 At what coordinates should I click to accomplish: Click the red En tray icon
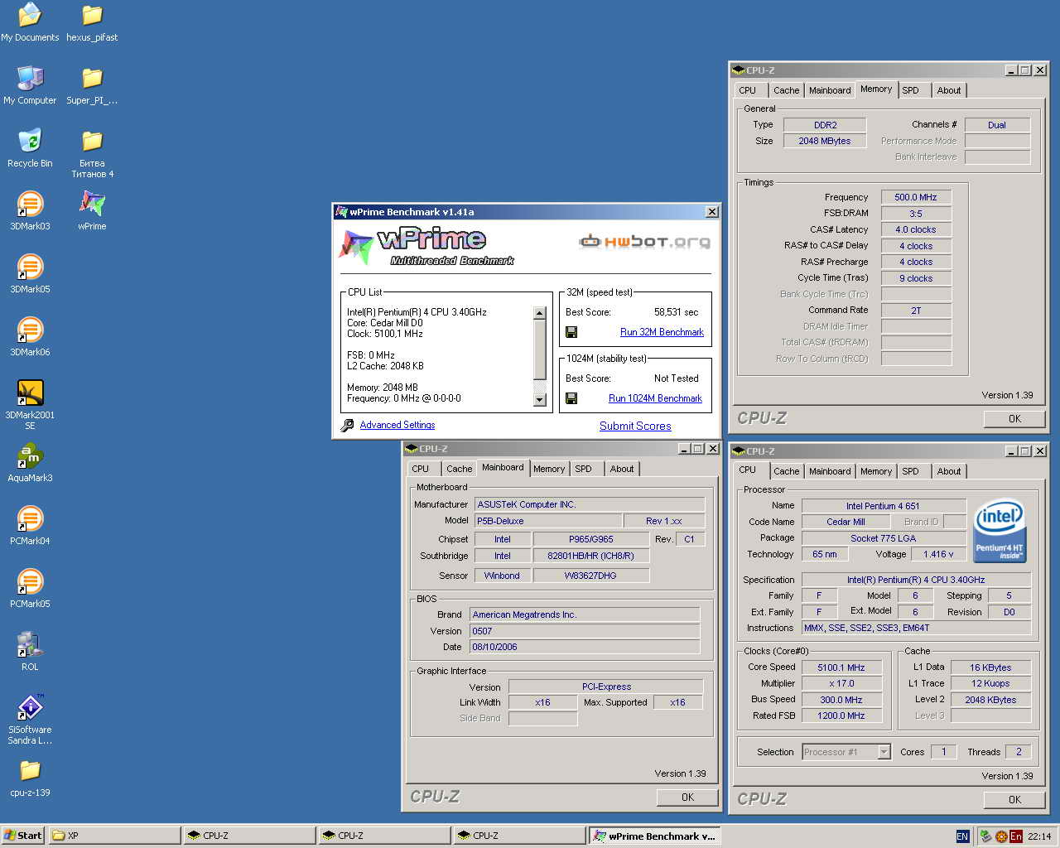tap(1016, 836)
